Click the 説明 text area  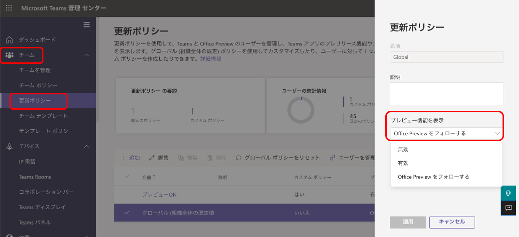pyautogui.click(x=447, y=94)
